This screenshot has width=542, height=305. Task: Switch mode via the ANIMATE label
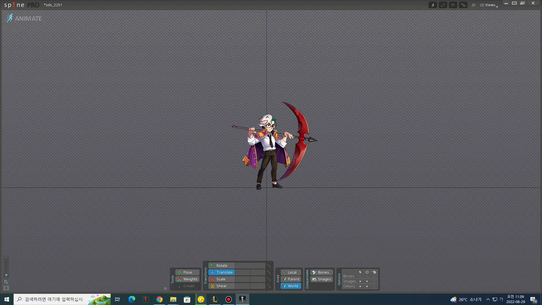click(28, 19)
